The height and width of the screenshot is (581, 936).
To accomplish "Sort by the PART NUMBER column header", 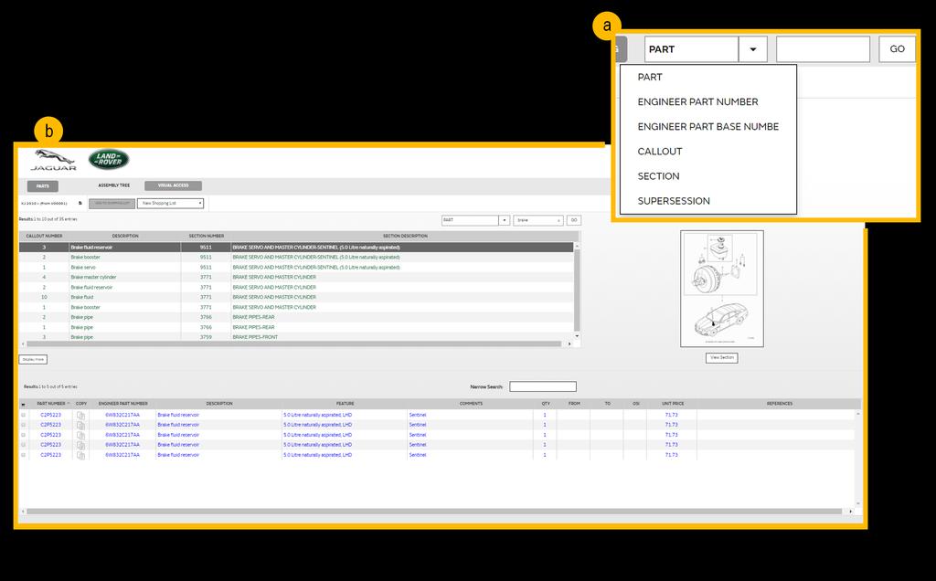I will click(x=51, y=404).
